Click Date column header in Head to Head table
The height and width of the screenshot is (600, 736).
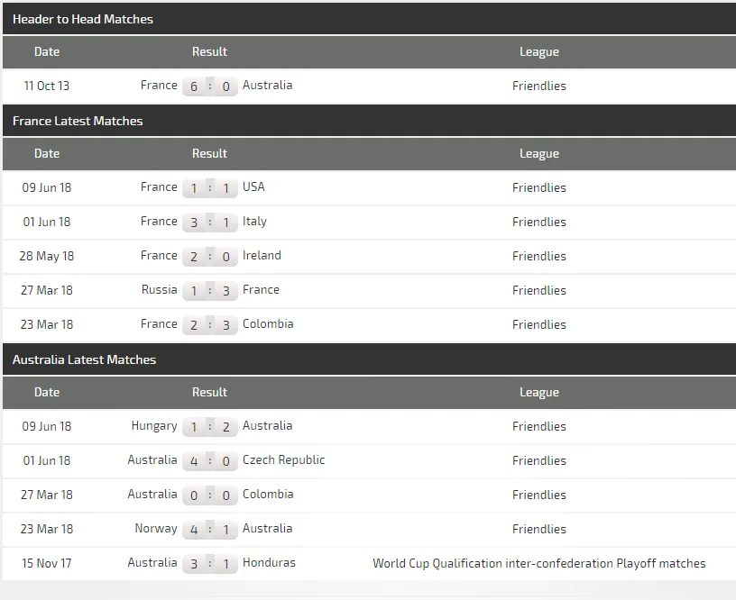pos(47,52)
